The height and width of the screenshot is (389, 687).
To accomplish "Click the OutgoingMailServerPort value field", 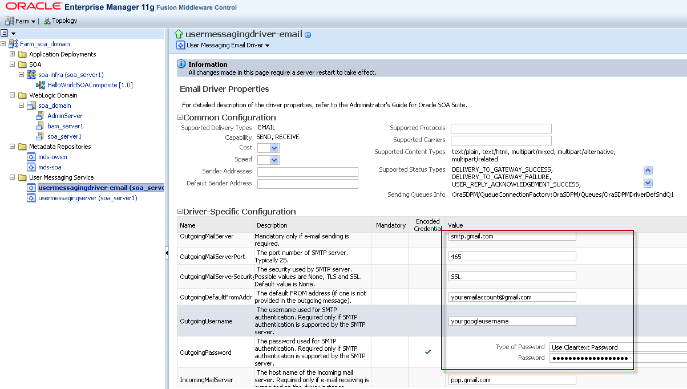I will (512, 257).
